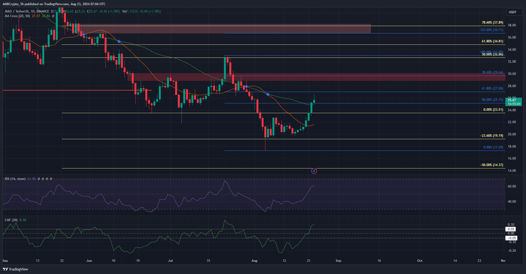Click the MA cross marker near late May
526x274 pixels.
(x=84, y=35)
